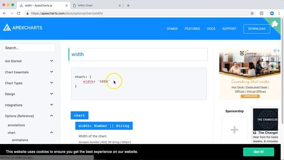
Task: Click the Sponsorship heading
Action: [234, 111]
